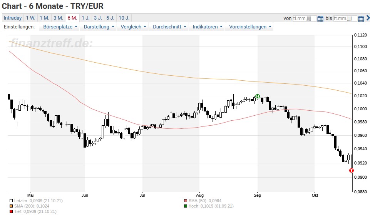Image resolution: width=370 pixels, height=216 pixels.
Task: Click the red T low marker on chart
Action: coord(352,171)
